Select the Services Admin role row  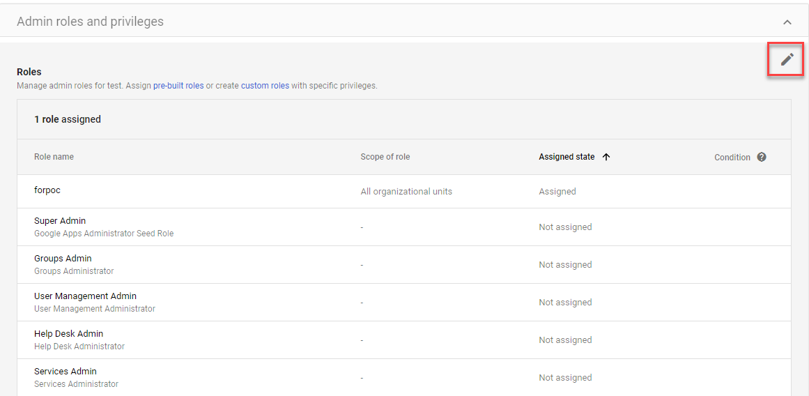66,372
